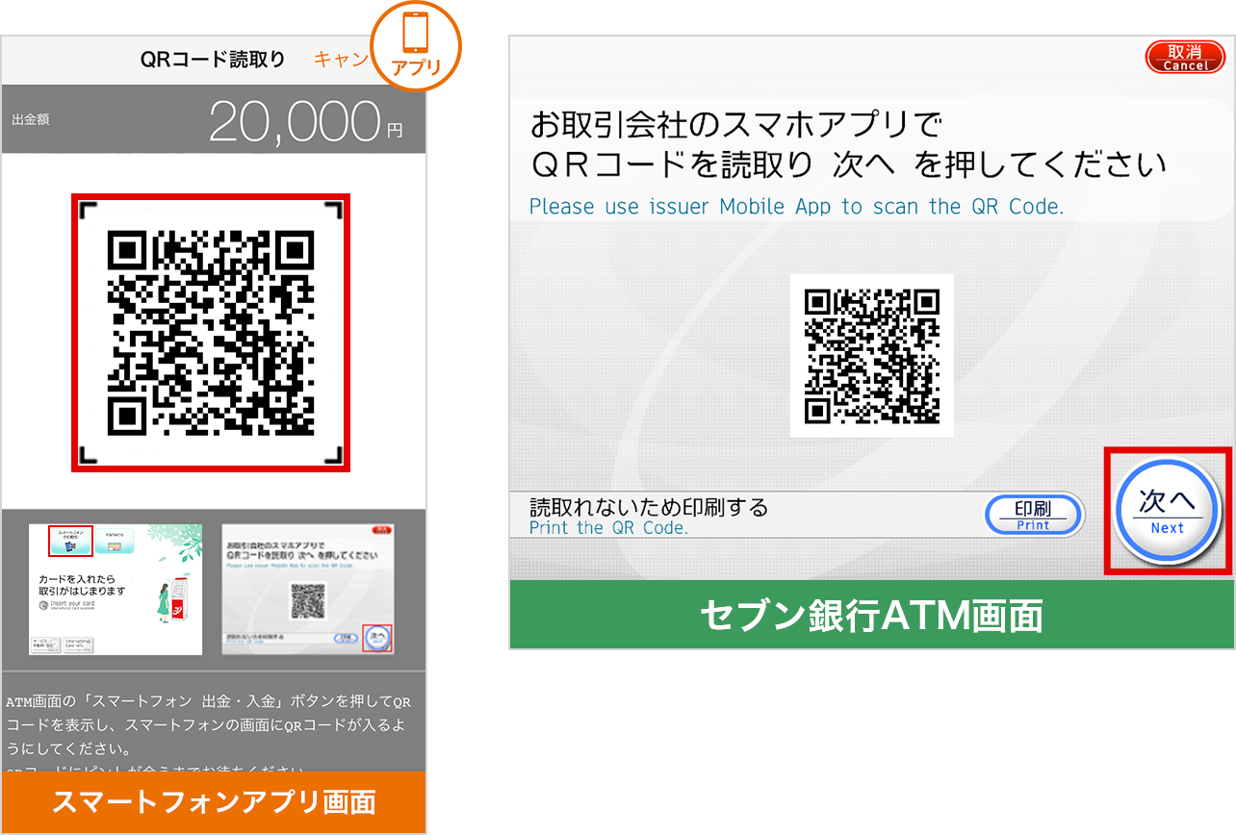Click the green セブン銀行ATM画面 caption bar
1236x835 pixels.
[x=871, y=616]
